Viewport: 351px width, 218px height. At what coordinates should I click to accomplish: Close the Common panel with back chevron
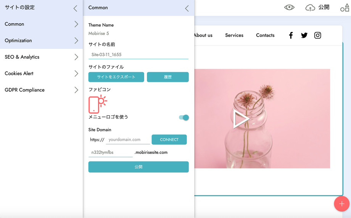187,8
